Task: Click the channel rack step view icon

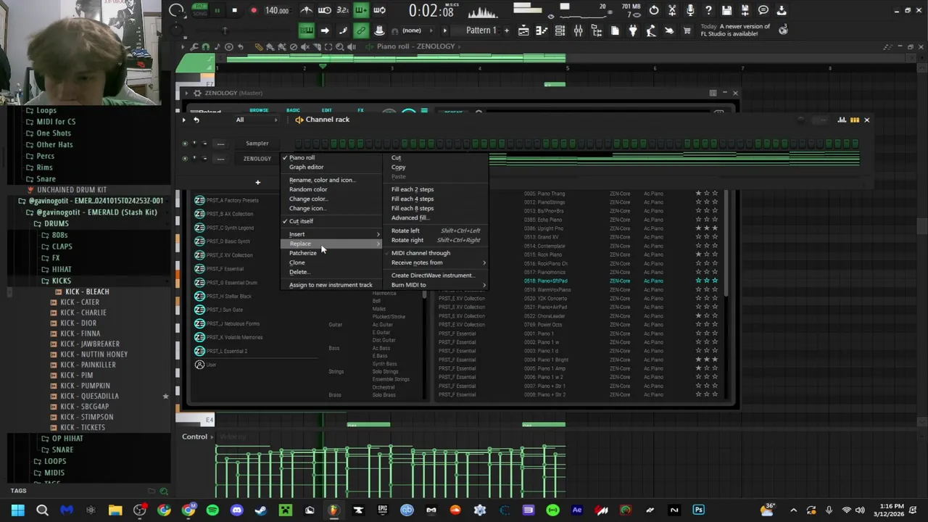Action: (855, 120)
